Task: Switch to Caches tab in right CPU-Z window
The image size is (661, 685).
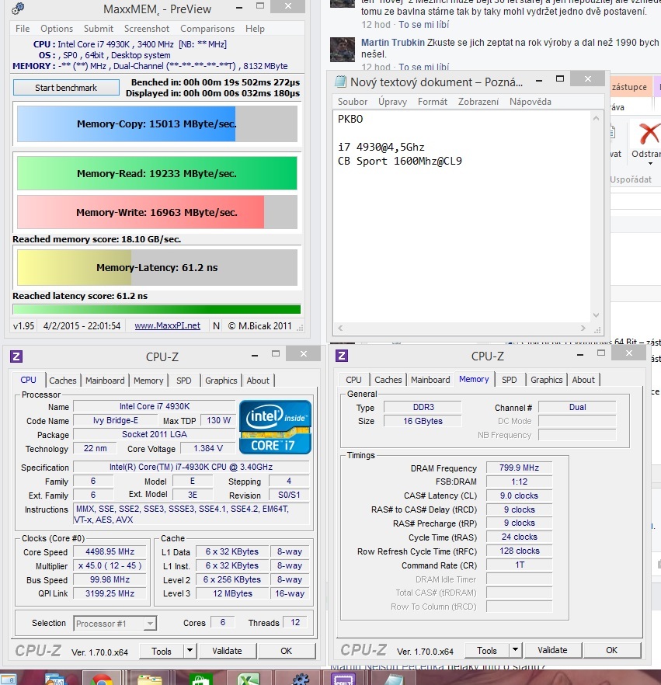Action: point(388,380)
